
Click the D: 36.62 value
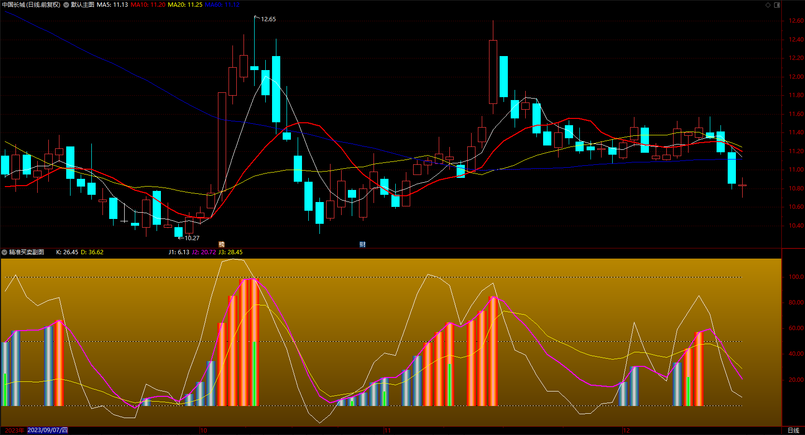click(92, 252)
